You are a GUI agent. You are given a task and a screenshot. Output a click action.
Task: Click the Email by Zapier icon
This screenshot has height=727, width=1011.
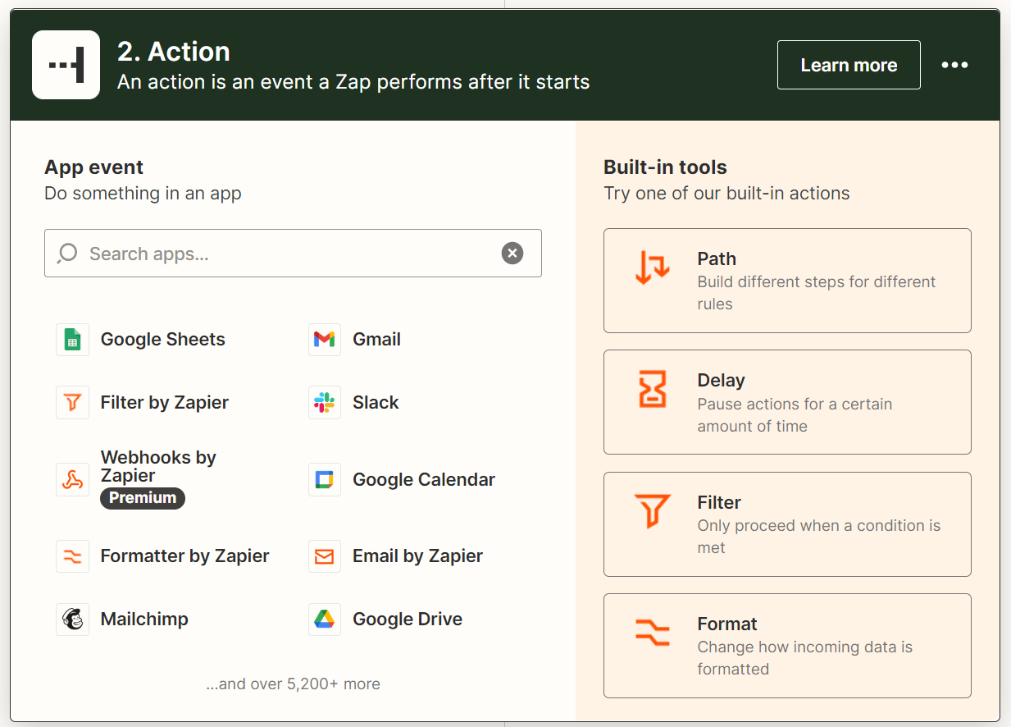[325, 556]
